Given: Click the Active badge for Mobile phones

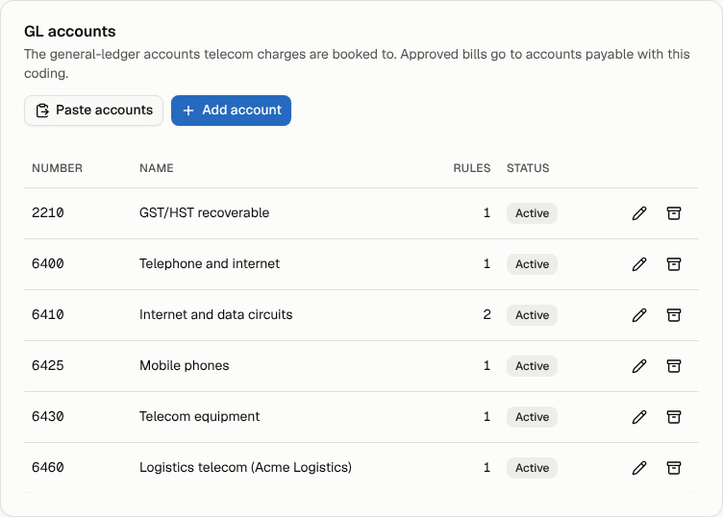Looking at the screenshot, I should (532, 366).
